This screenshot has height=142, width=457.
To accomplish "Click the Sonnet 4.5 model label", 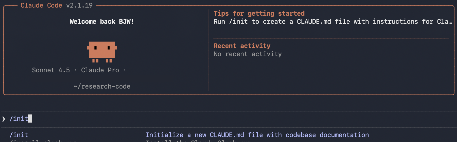I will point(51,70).
